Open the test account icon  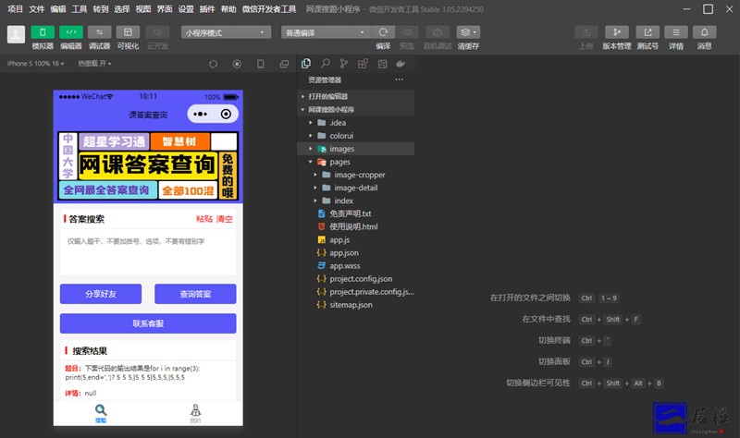point(647,32)
